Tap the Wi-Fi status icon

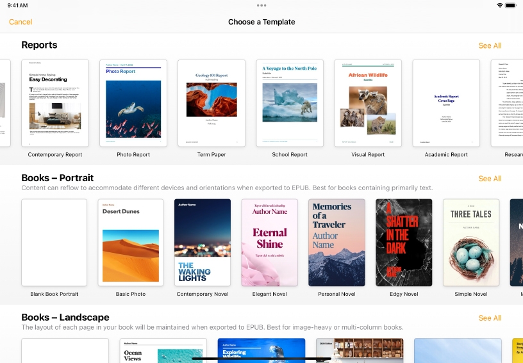(x=500, y=5)
